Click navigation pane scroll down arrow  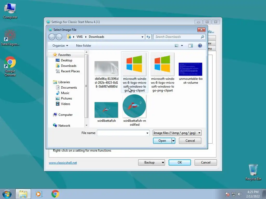(x=87, y=125)
